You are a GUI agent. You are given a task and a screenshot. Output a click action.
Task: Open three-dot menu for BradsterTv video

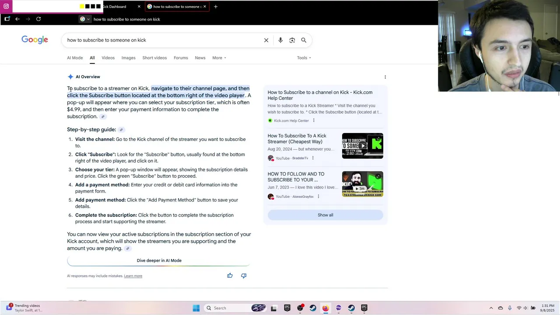313,158
